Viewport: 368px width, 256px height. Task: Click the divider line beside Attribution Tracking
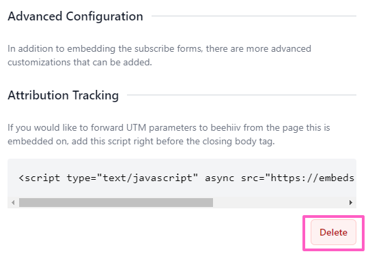pyautogui.click(x=242, y=95)
